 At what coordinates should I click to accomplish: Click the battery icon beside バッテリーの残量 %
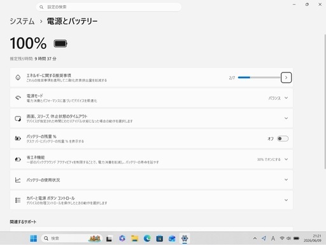pos(18,139)
